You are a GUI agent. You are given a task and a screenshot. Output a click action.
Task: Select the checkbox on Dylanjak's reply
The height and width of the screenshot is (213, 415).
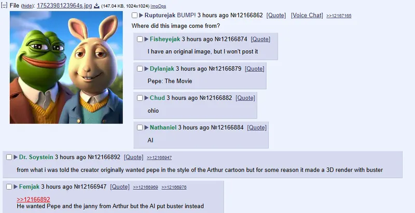tap(140, 69)
